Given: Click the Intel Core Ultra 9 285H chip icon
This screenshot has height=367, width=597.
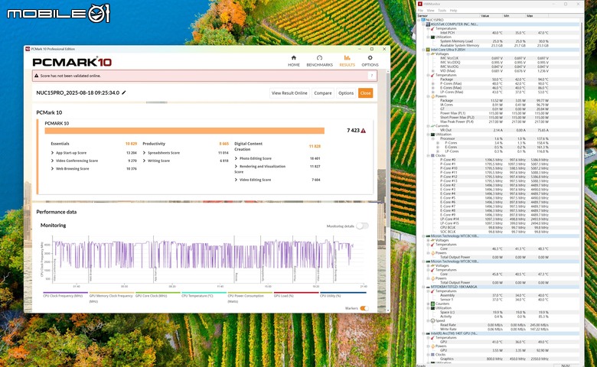Looking at the screenshot, I should 428,50.
